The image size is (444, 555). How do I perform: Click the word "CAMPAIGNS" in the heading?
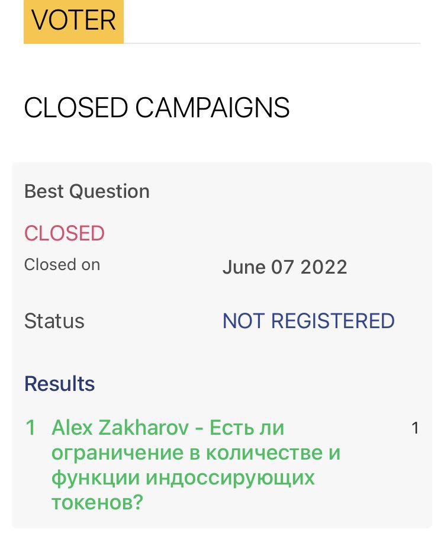213,108
